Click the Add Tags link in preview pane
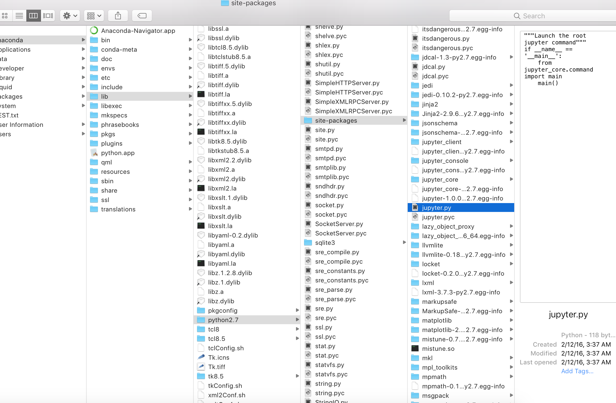Image resolution: width=616 pixels, height=403 pixels. 577,371
